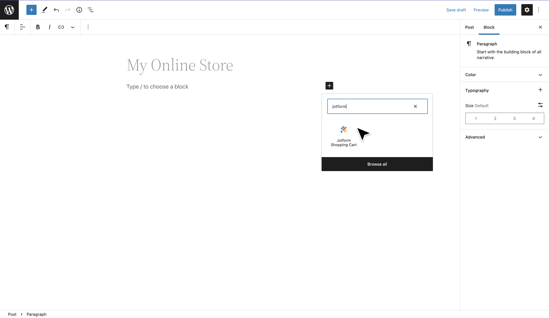Expand the Advanced section
Screen dimensions: 549x318
tap(504, 137)
